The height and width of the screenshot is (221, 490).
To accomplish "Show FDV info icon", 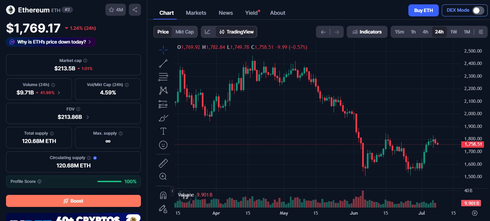I will tap(78, 109).
